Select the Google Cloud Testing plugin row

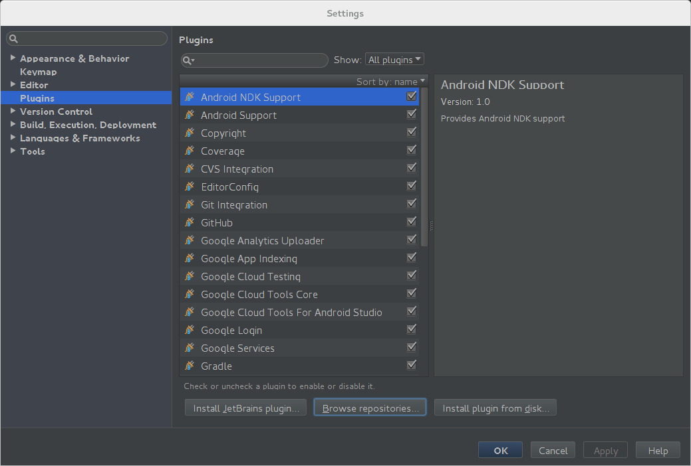300,276
